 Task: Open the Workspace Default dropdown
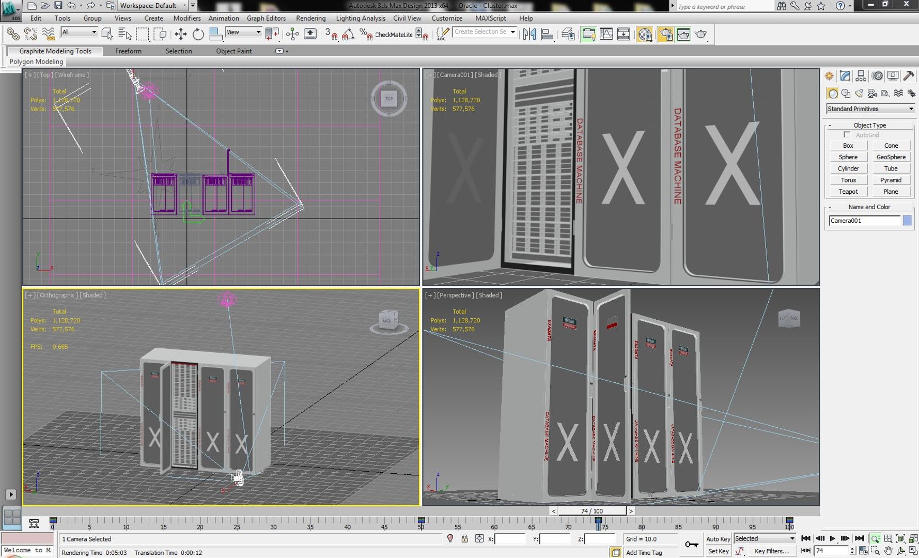[153, 6]
